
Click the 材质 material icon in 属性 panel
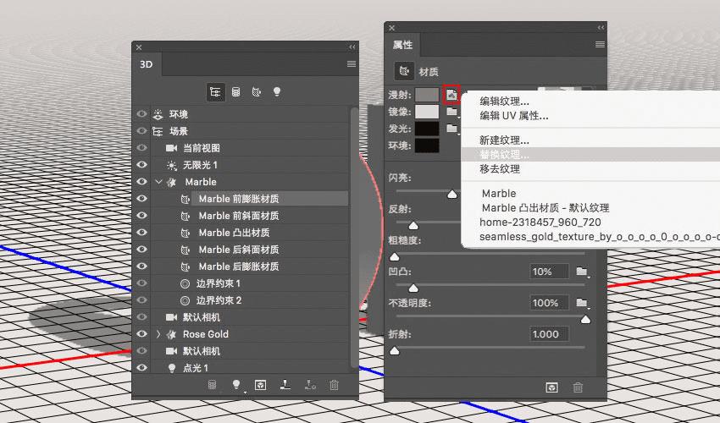[404, 71]
